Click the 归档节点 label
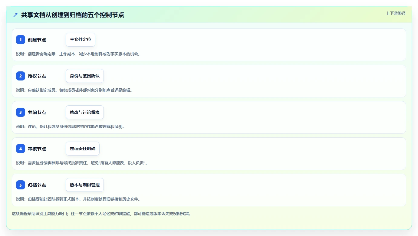This screenshot has width=418, height=236. [37, 185]
